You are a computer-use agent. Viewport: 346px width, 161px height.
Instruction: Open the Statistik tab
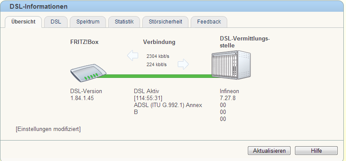[x=124, y=22]
